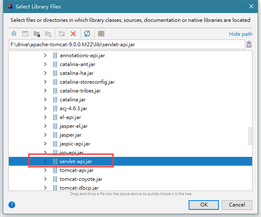Click the Hide path link

pos(241,34)
